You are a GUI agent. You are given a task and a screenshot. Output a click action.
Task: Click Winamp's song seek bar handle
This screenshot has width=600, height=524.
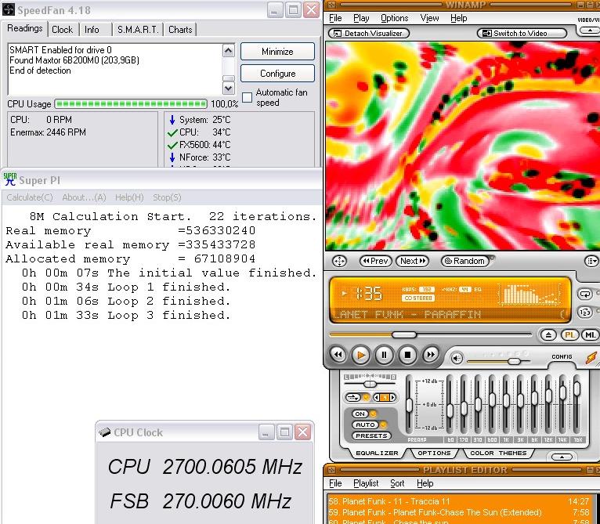click(404, 335)
